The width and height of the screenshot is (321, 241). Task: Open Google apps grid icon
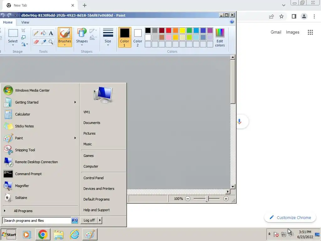(x=310, y=32)
